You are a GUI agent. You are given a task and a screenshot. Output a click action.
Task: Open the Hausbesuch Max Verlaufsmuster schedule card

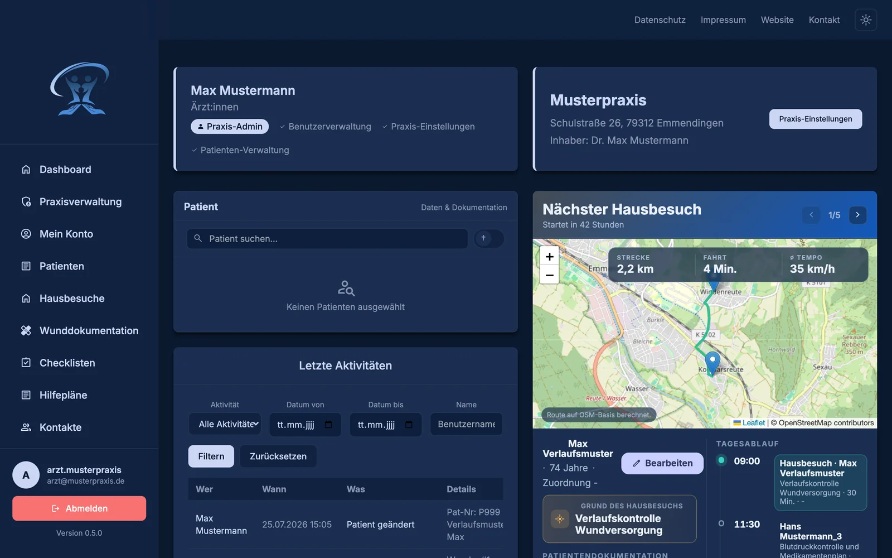[820, 483]
